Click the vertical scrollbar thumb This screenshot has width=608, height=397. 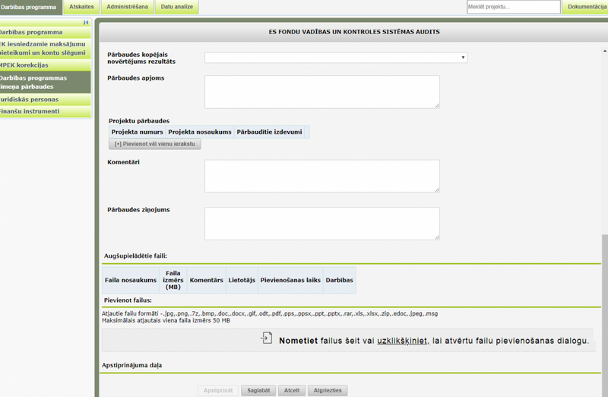(x=605, y=314)
